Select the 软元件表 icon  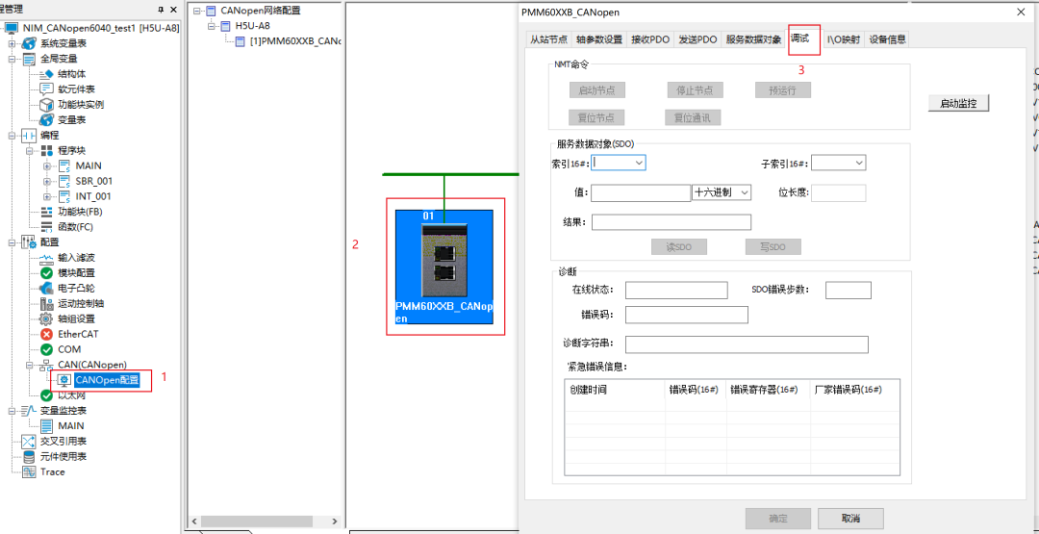46,89
